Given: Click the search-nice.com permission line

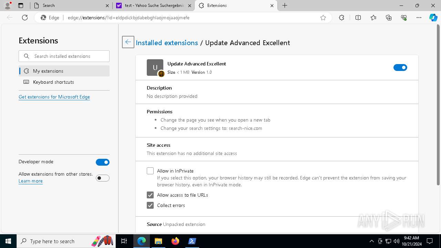Looking at the screenshot, I should coord(211,128).
